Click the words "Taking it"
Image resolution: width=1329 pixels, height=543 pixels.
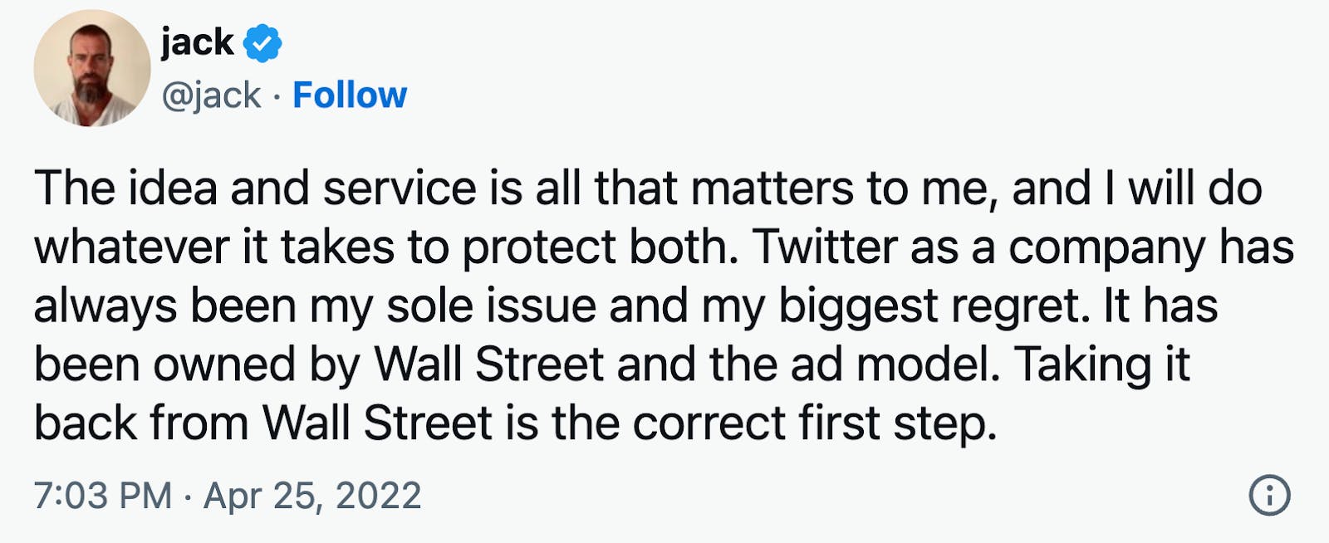1102,365
